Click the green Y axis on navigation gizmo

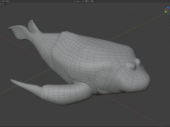pos(166,12)
